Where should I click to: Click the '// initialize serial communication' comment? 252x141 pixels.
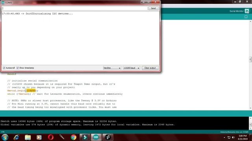pos(32,81)
